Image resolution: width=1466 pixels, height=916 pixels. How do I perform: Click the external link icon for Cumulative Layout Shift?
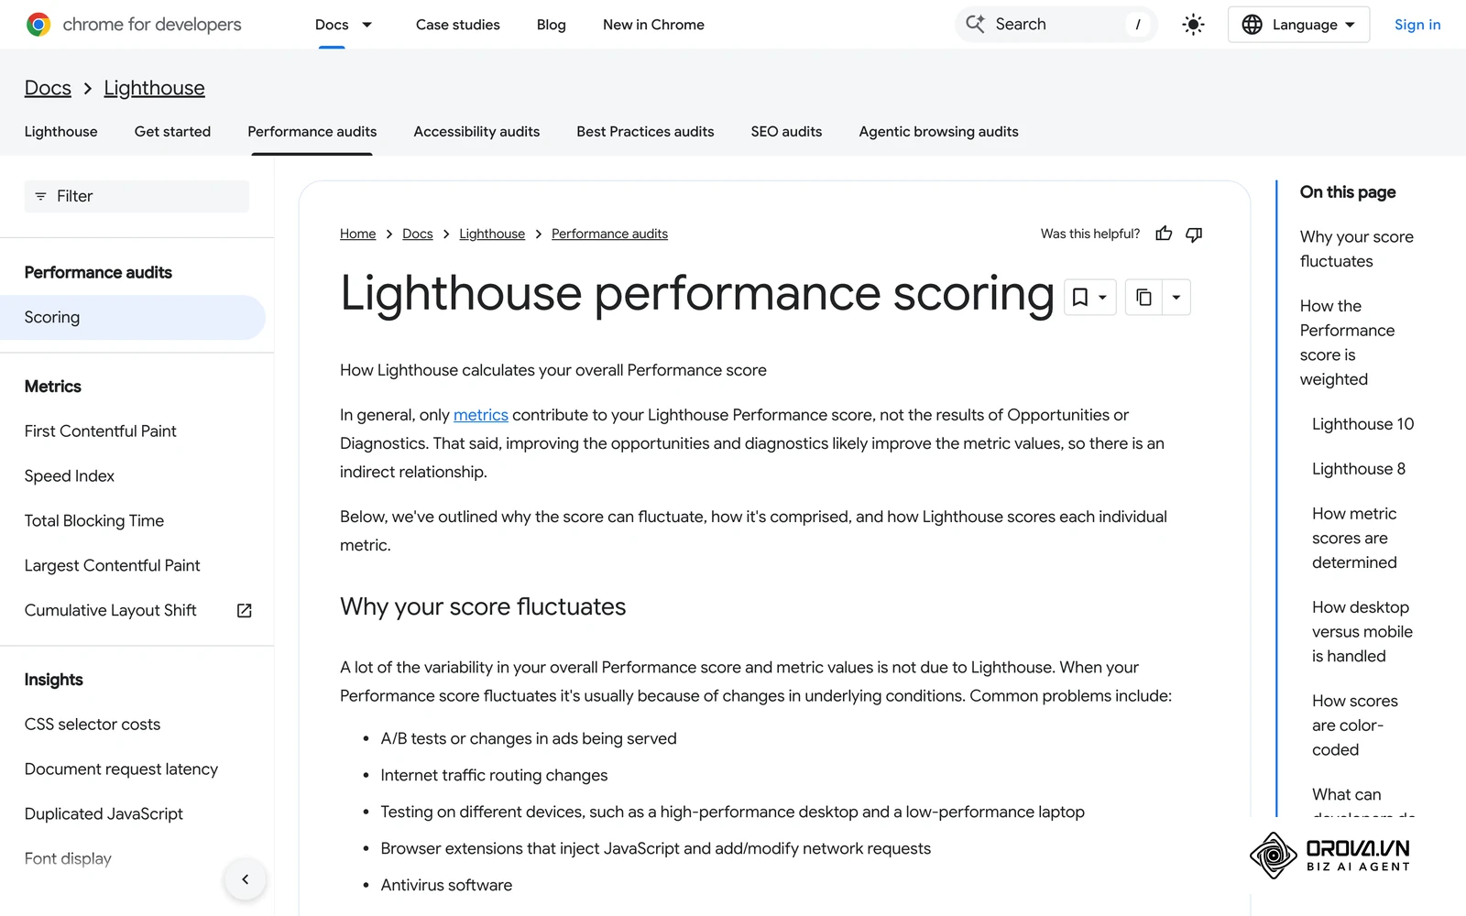point(245,610)
